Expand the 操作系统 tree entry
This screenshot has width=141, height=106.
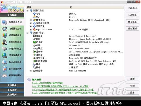[x=31, y=20]
